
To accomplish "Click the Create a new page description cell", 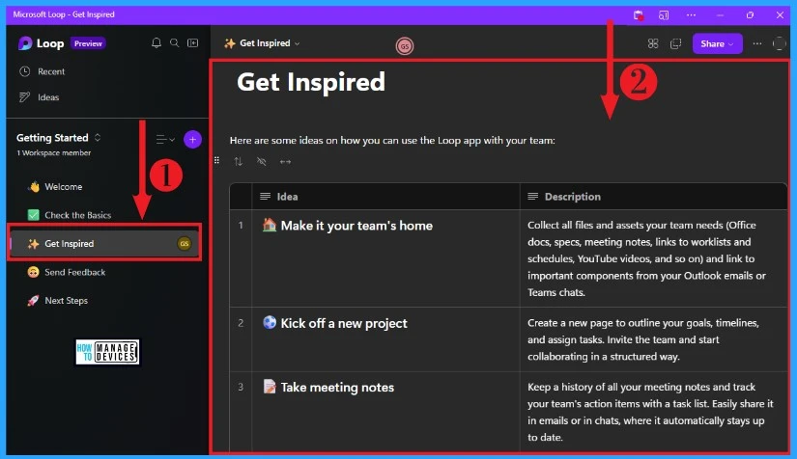I will click(x=653, y=339).
